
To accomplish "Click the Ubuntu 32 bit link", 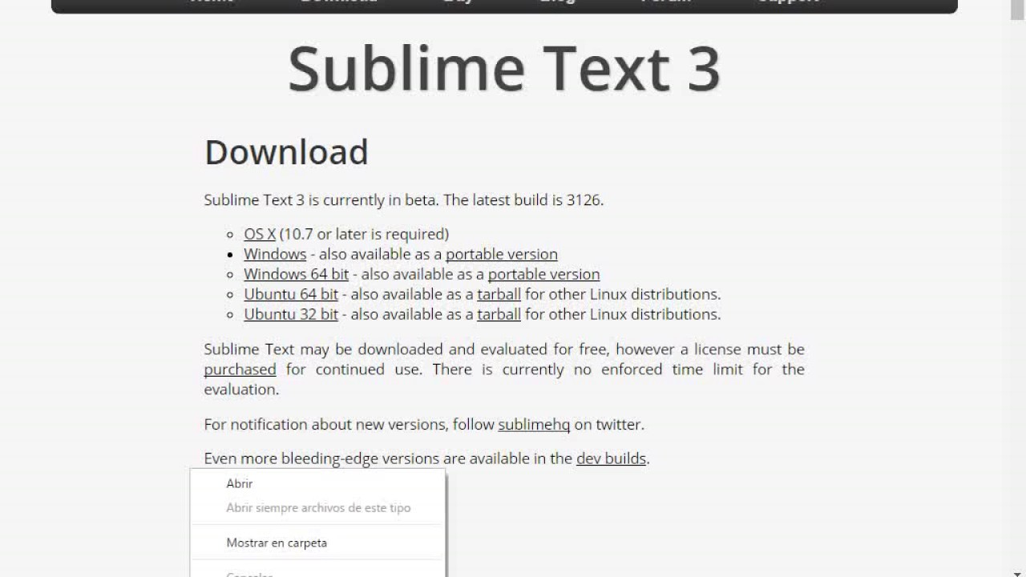I will [291, 314].
